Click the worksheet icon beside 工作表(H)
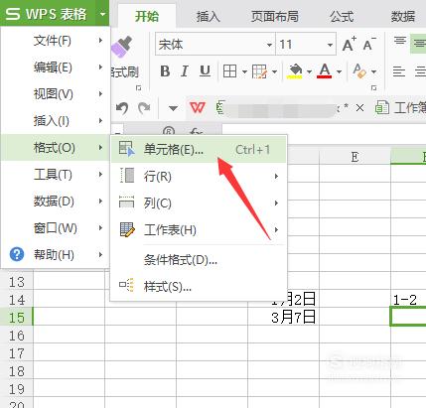Viewport: 426px width, 408px height. [x=127, y=229]
